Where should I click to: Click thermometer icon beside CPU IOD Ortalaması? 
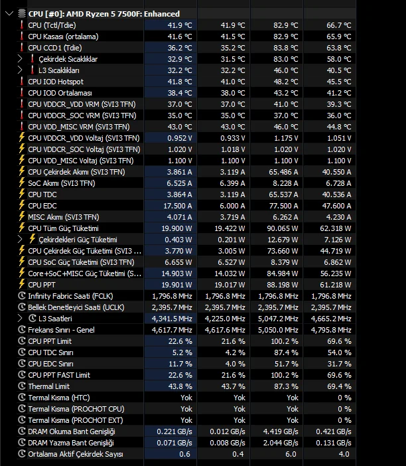coord(22,93)
